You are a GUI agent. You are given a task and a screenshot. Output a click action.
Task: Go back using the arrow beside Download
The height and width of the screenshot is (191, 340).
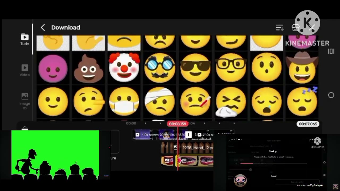coord(43,27)
